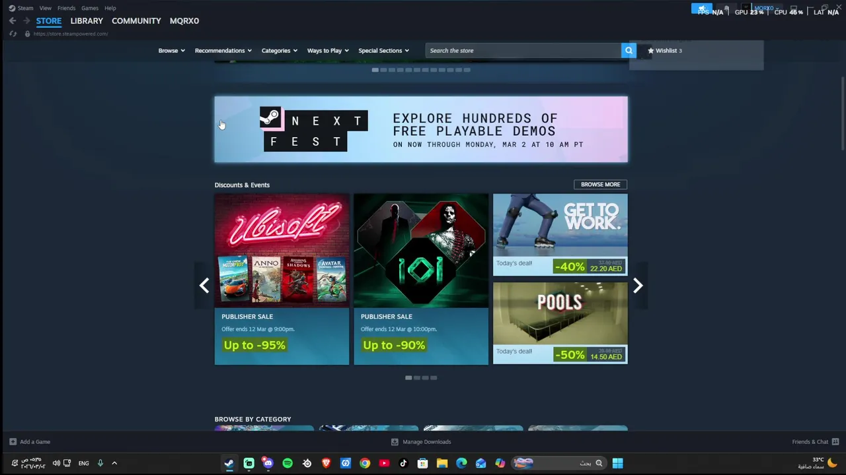This screenshot has width=846, height=475.
Task: Open volume control in system tray
Action: pyautogui.click(x=56, y=463)
